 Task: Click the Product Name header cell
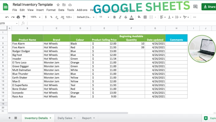coord(27,38)
